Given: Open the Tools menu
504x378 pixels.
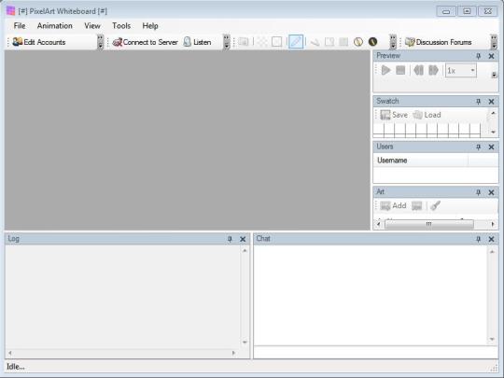Looking at the screenshot, I should [x=121, y=26].
